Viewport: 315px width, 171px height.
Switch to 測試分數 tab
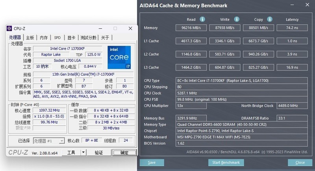pyautogui.click(x=88, y=37)
